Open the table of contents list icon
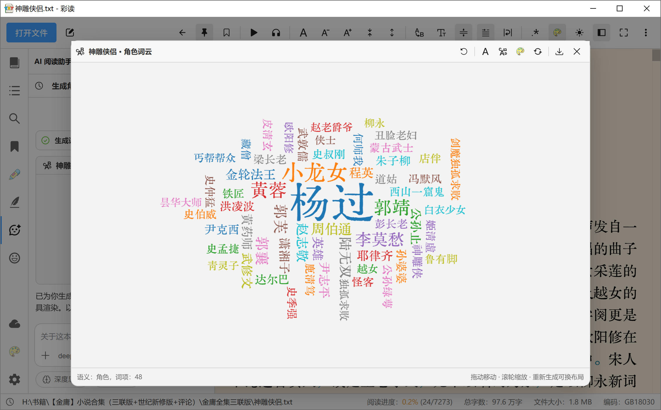This screenshot has height=410, width=661. pos(15,91)
